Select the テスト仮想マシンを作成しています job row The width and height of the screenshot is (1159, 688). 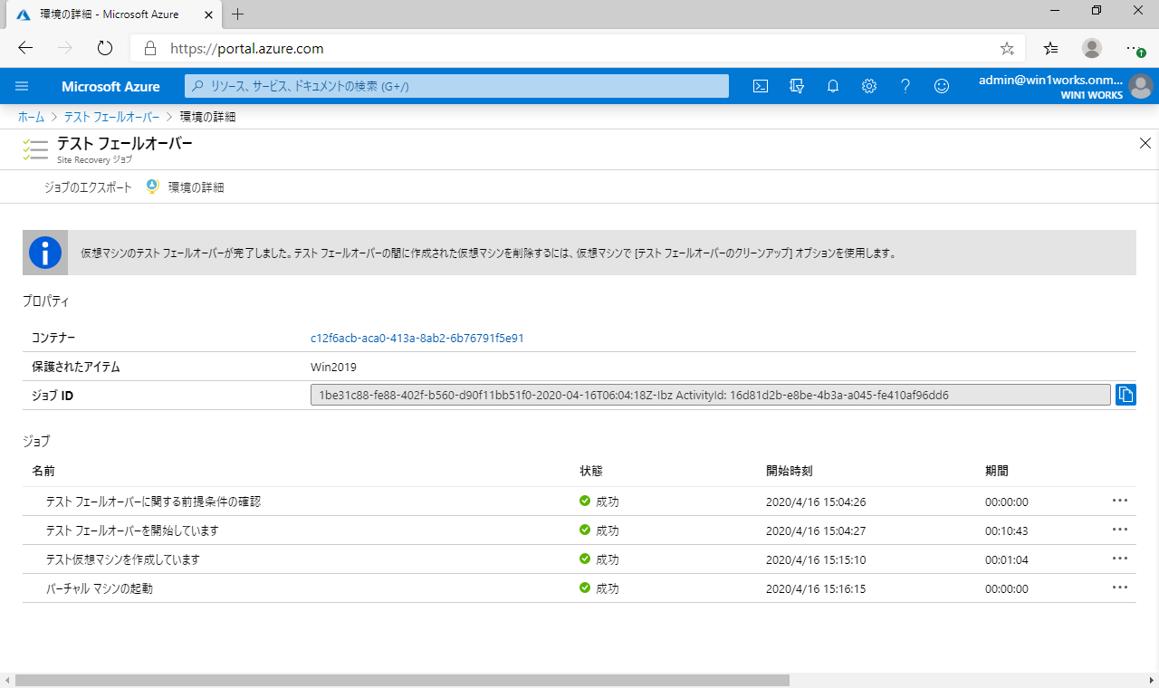(x=579, y=559)
